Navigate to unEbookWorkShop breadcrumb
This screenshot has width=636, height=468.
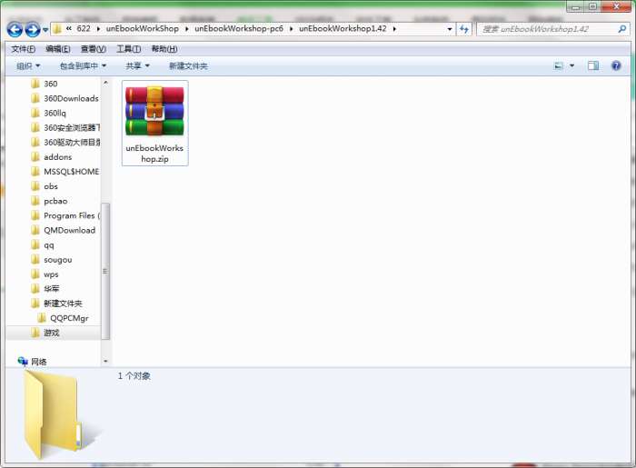[143, 29]
